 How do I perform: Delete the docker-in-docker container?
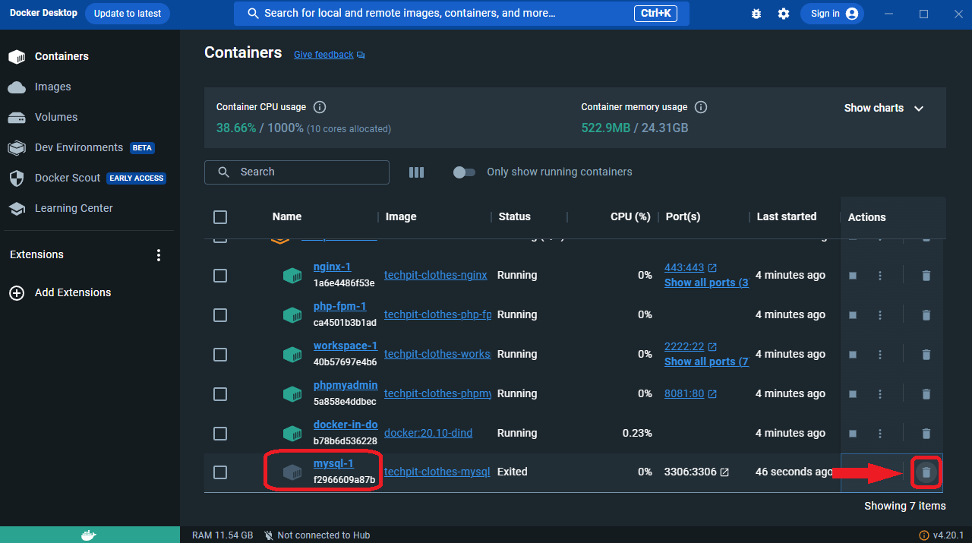point(926,434)
